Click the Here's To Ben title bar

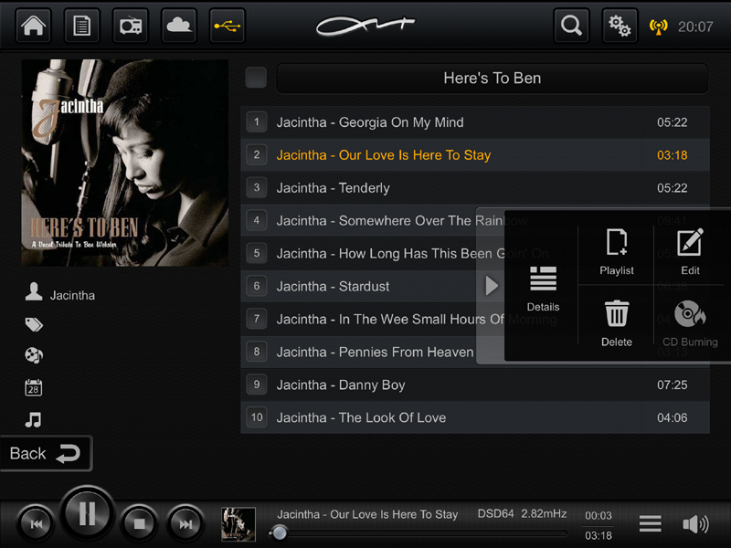pos(493,78)
